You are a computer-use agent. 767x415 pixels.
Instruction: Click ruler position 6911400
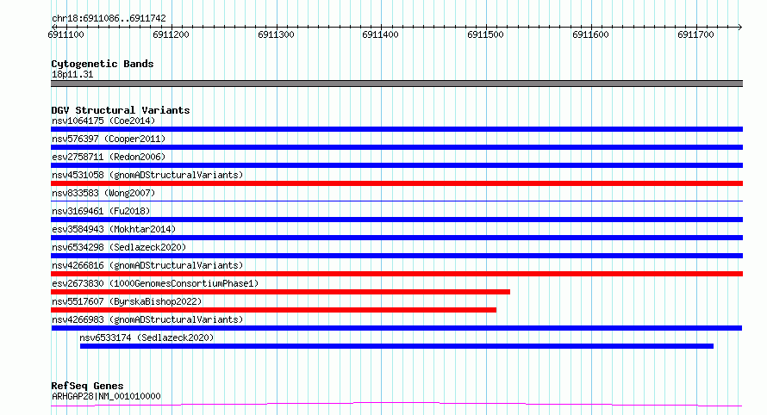[x=381, y=34]
